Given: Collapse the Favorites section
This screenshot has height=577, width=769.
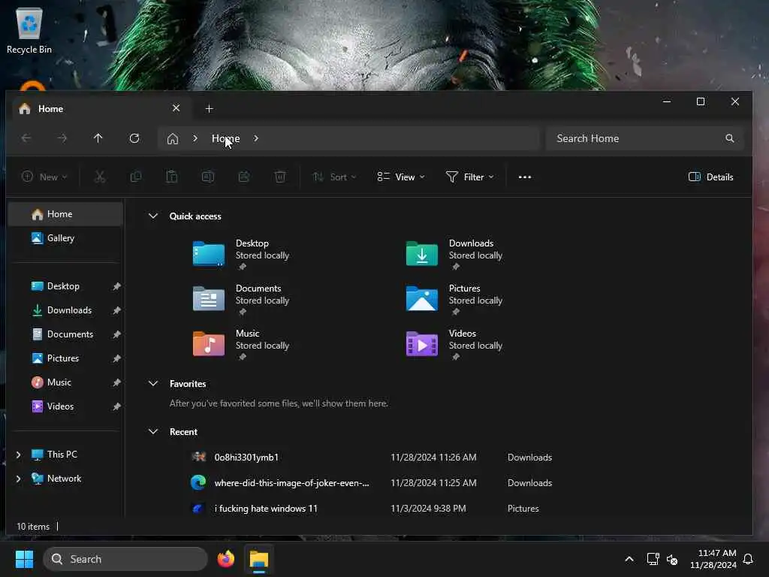Looking at the screenshot, I should [x=153, y=384].
